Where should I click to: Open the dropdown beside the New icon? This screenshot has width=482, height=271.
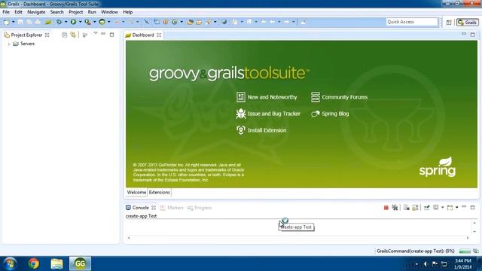point(14,22)
